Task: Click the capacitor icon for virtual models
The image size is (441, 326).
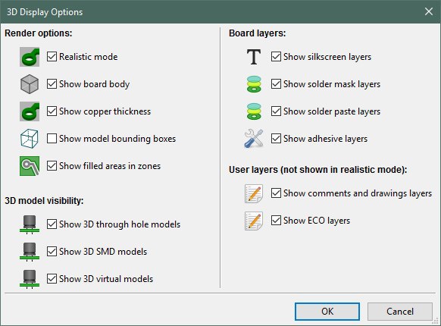Action: click(30, 279)
